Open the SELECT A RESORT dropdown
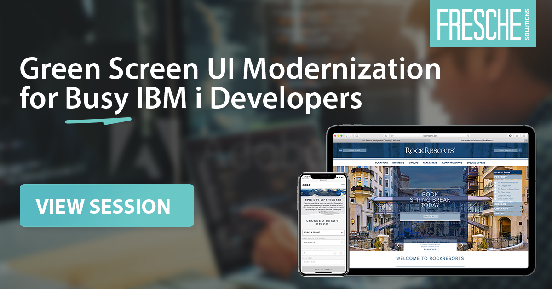 [323, 232]
